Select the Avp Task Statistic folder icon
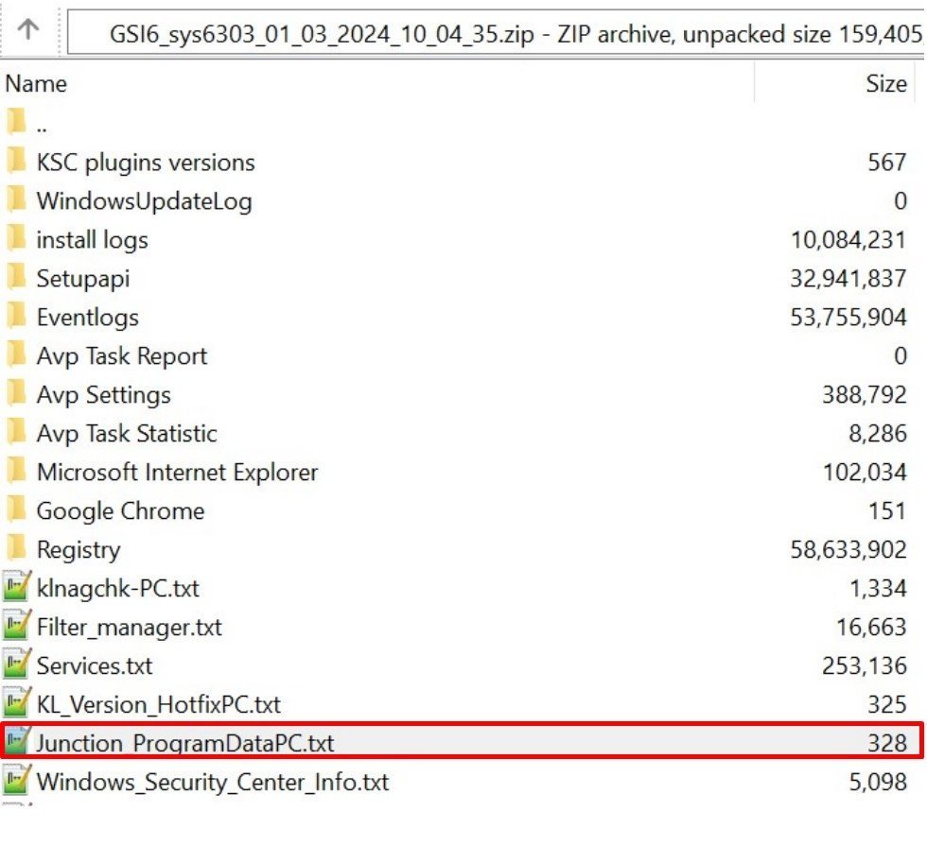 [x=17, y=432]
